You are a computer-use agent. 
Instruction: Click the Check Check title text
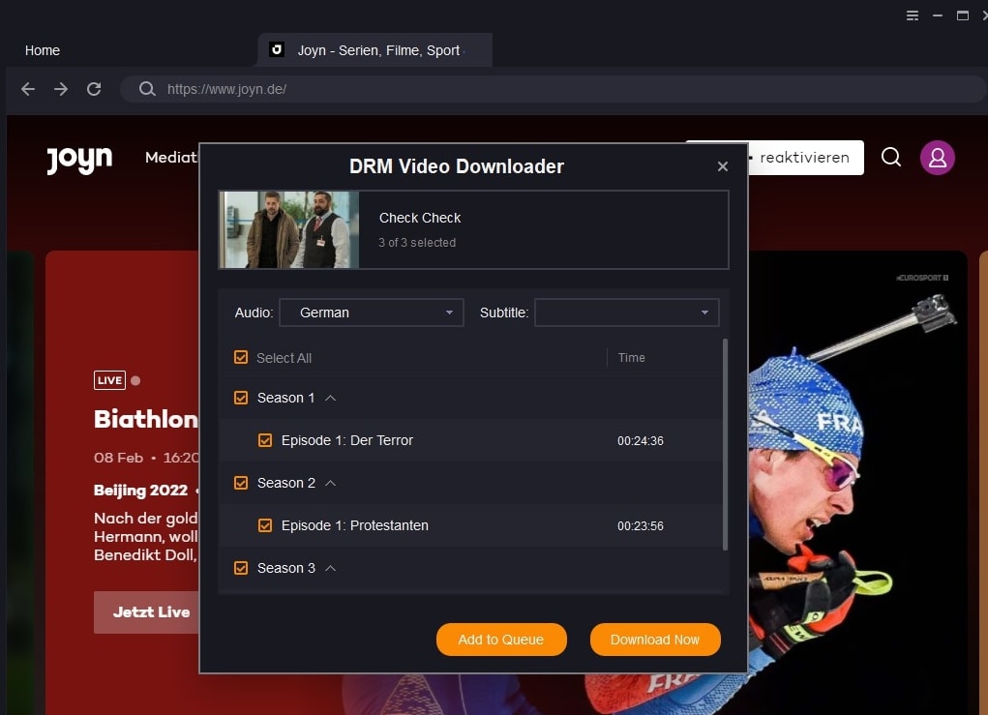tap(420, 218)
